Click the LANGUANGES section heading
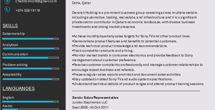 (x=18, y=88)
